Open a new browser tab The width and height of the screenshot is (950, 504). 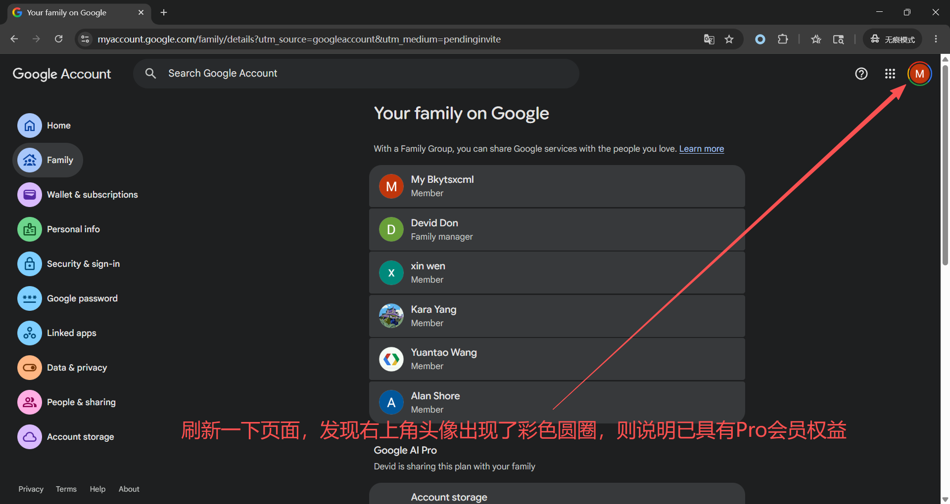click(164, 12)
